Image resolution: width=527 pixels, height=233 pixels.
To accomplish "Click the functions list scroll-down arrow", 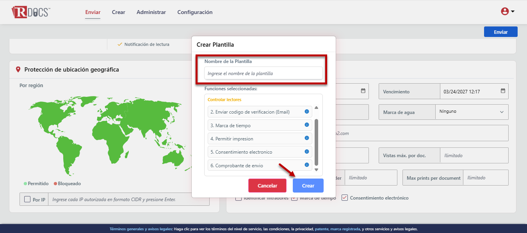I will (317, 170).
